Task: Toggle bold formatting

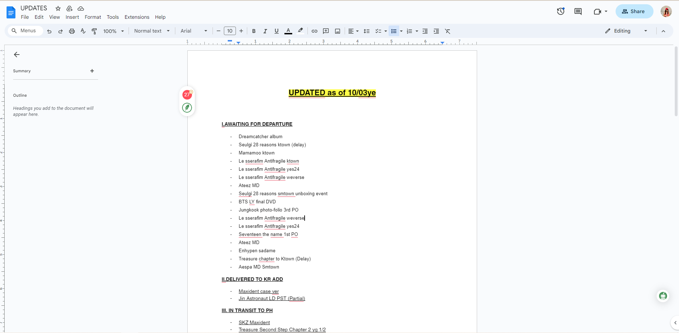Action: [x=254, y=31]
